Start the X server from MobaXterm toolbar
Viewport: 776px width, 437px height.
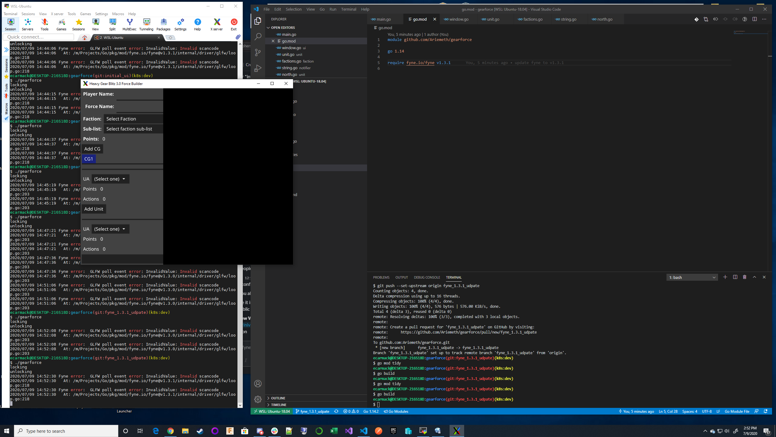pos(216,24)
